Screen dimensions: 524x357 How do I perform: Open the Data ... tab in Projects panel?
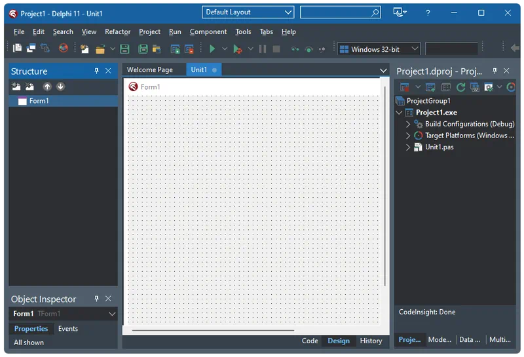point(470,339)
